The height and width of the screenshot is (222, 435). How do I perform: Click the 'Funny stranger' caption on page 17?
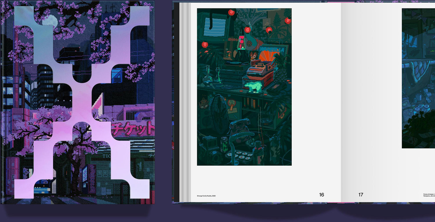click(429, 195)
